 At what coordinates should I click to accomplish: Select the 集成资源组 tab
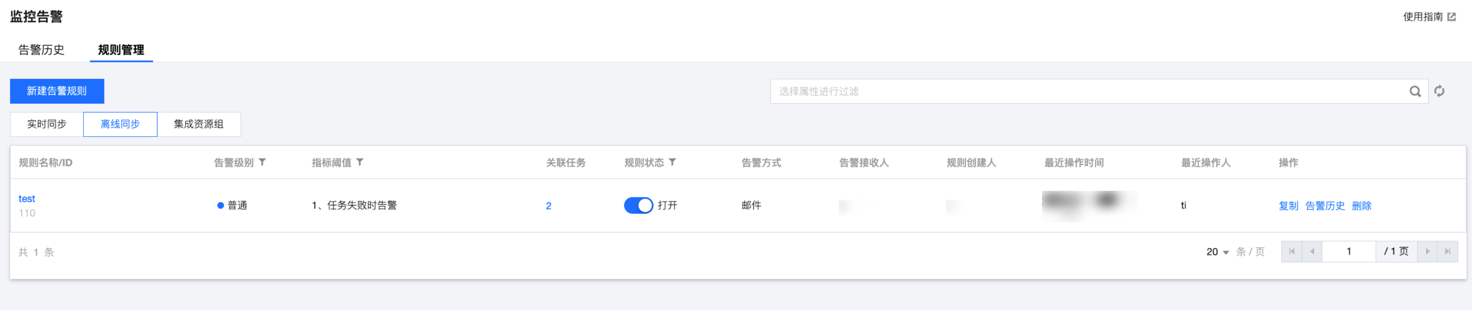tap(198, 124)
